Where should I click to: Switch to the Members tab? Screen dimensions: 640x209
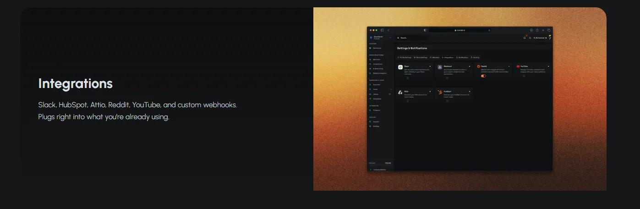point(435,57)
